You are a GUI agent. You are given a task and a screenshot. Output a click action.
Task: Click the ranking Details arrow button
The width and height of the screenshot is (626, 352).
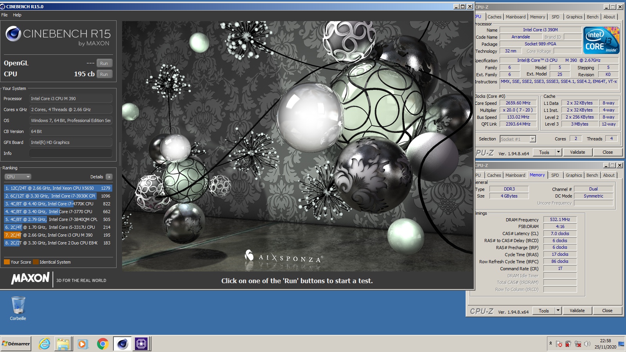[x=109, y=177]
